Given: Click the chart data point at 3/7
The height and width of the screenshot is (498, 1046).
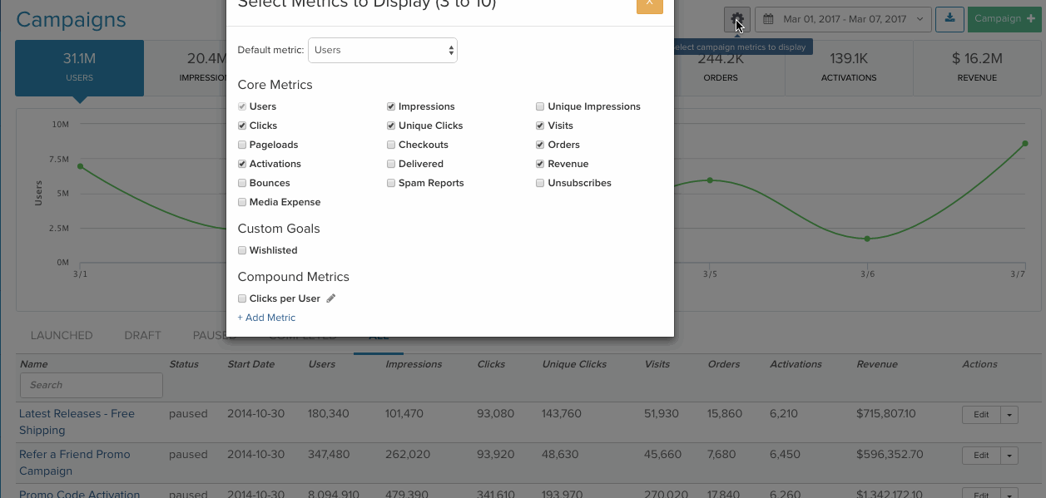Looking at the screenshot, I should 1025,143.
